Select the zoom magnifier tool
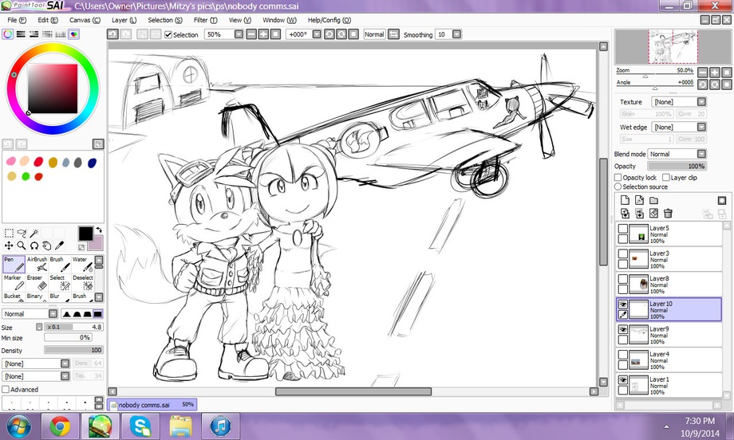 (x=22, y=245)
